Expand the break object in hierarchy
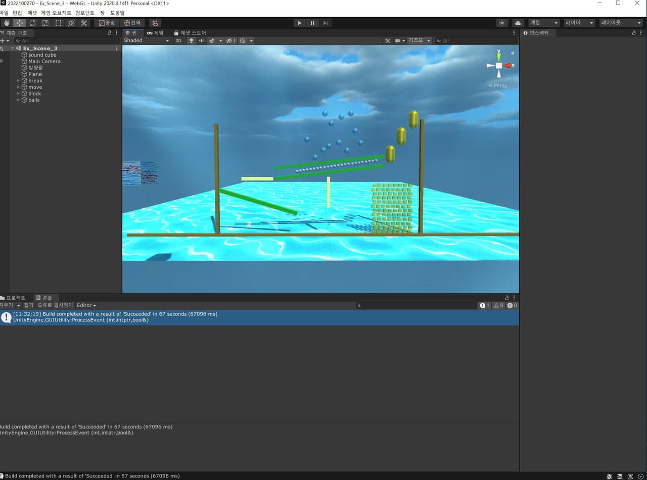Screen dimensions: 647x480 pos(18,81)
